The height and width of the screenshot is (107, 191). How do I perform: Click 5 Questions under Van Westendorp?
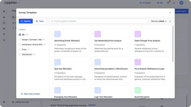(x=99, y=45)
